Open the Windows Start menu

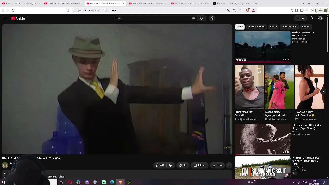4,182
